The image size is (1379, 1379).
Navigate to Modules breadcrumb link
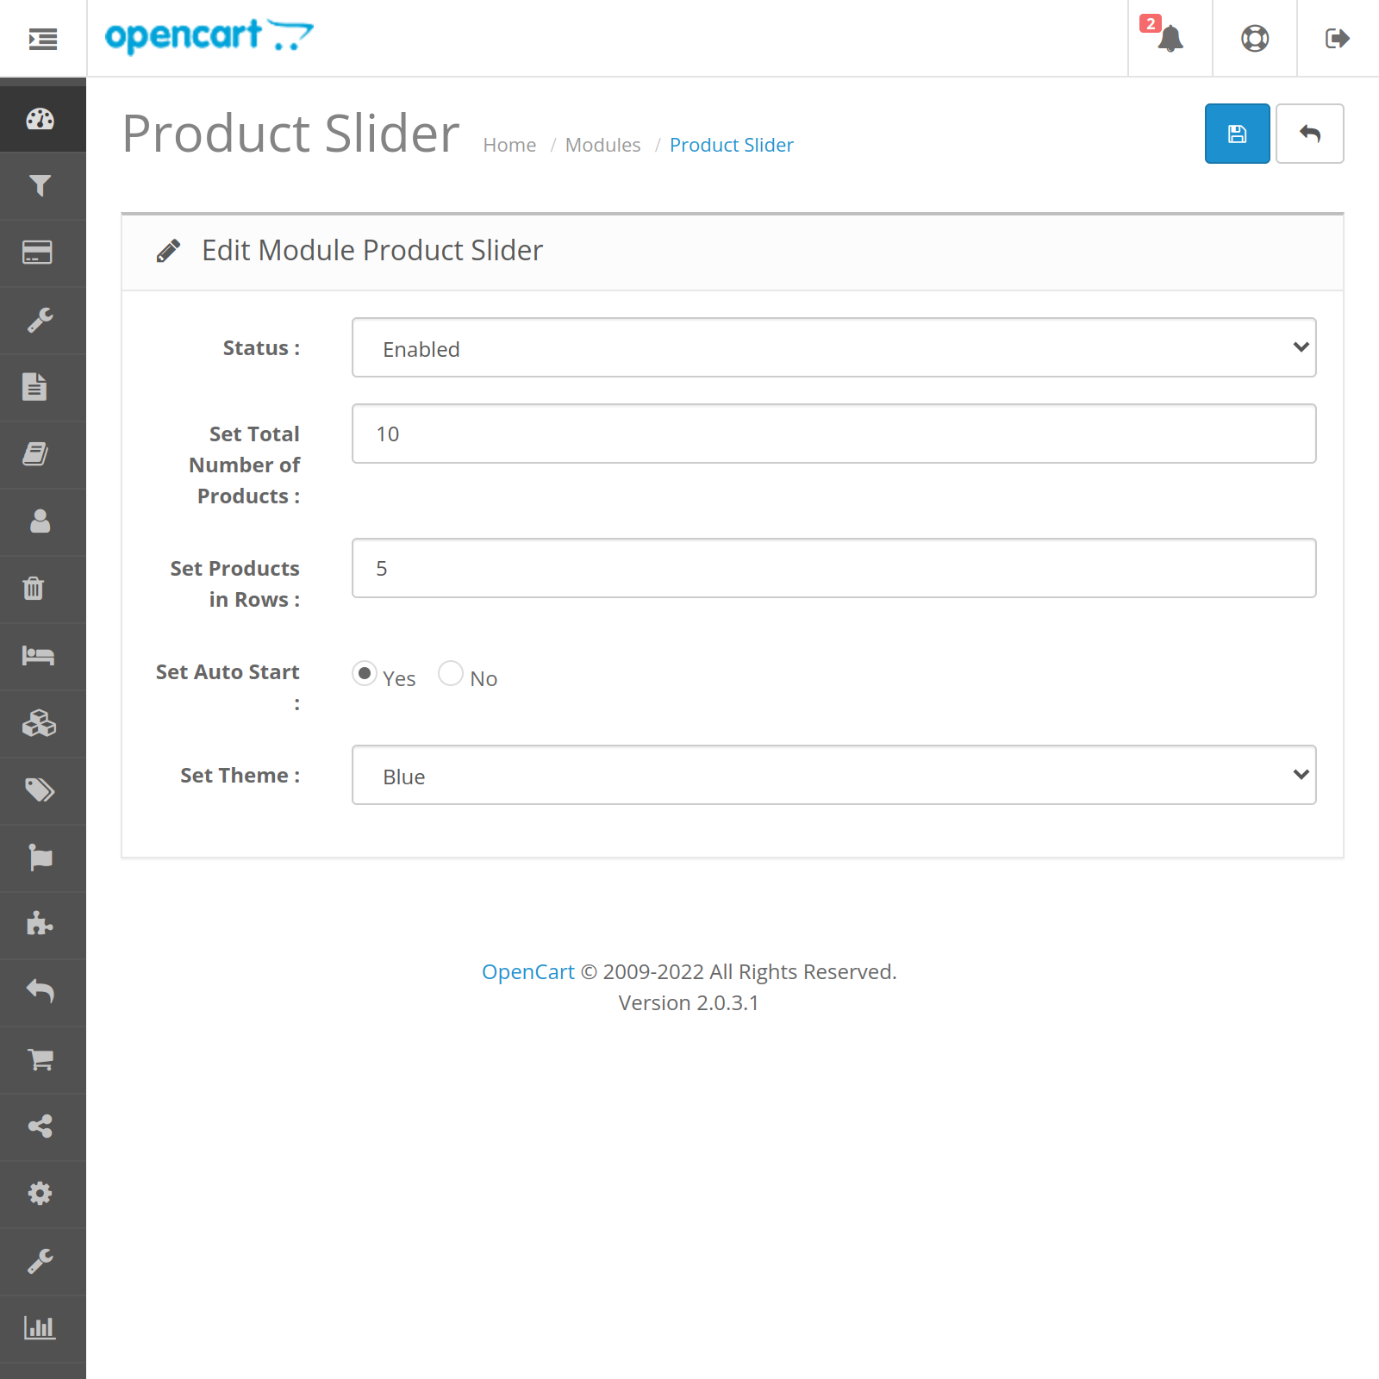(x=602, y=145)
